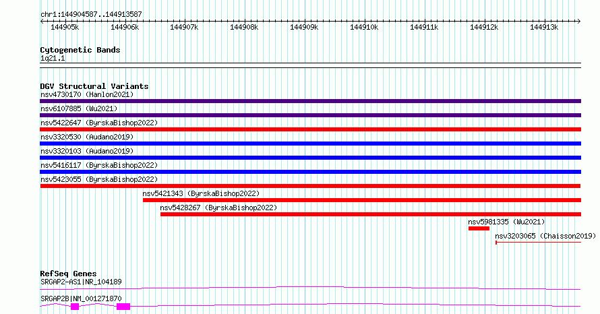Screen dimensions: 600x314
Task: Select the purple bar for nsv4730170
Action: tap(310, 101)
